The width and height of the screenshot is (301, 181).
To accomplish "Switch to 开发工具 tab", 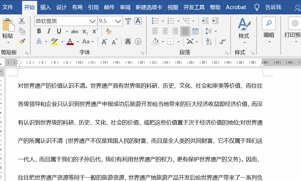I will pos(194,7).
